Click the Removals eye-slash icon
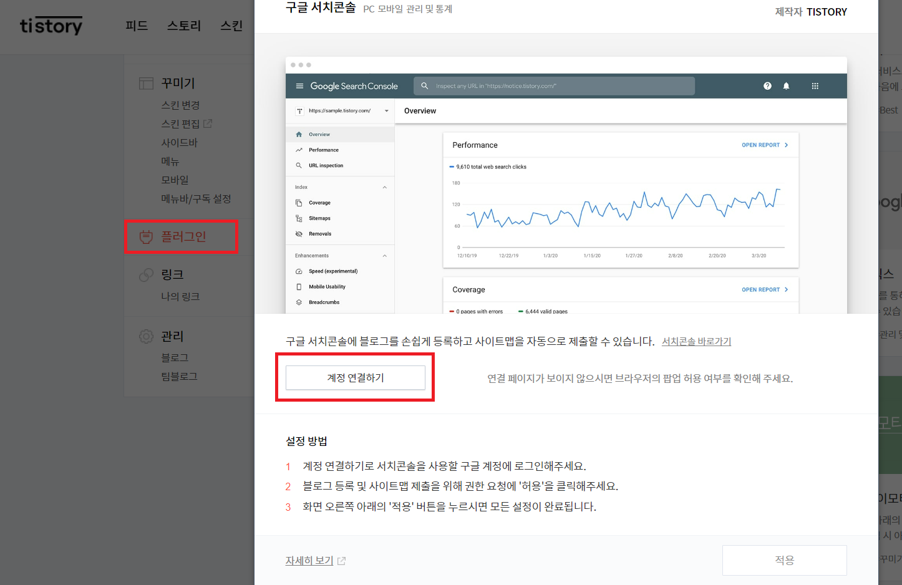Screen dimensions: 902x585 click(299, 234)
